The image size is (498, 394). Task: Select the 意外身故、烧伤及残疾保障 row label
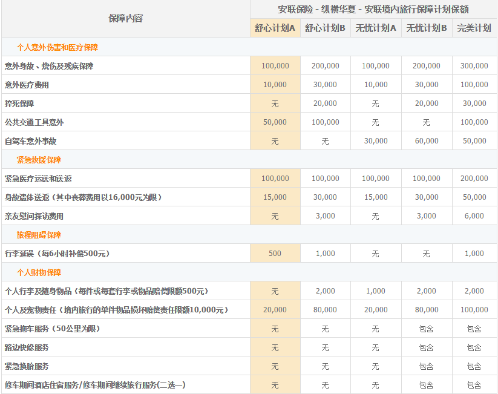[x=49, y=66]
